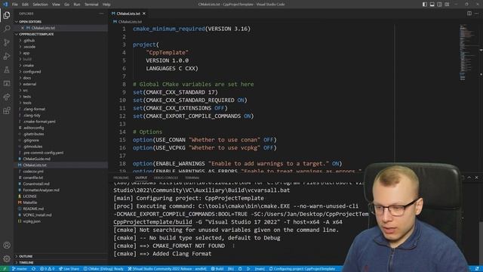Open the Remote Explorer icon
The height and width of the screenshot is (272, 483).
point(7,83)
